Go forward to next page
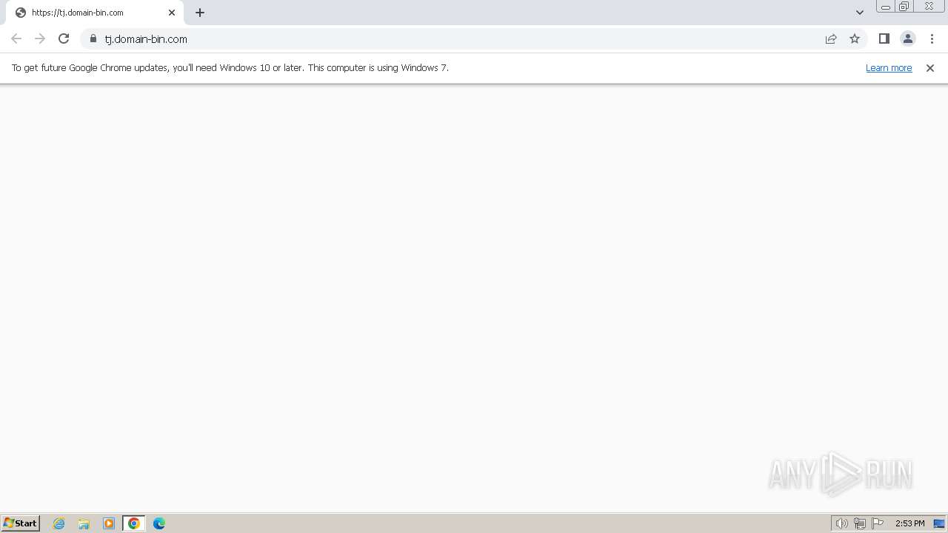 [40, 38]
